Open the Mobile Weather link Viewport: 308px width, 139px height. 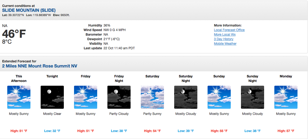pyautogui.click(x=225, y=43)
